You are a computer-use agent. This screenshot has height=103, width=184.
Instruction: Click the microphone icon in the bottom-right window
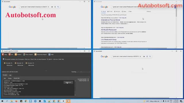(147, 56)
